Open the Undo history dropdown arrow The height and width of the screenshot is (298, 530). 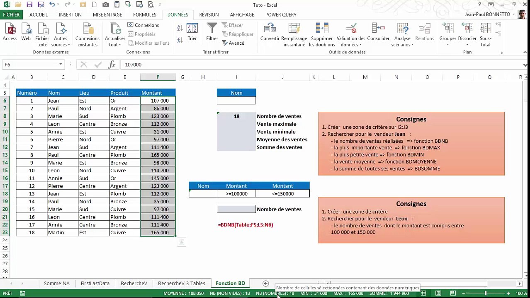58,5
